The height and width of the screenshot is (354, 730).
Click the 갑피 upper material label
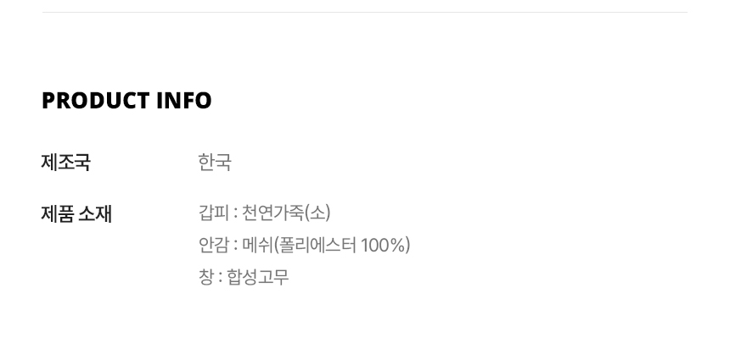click(212, 213)
